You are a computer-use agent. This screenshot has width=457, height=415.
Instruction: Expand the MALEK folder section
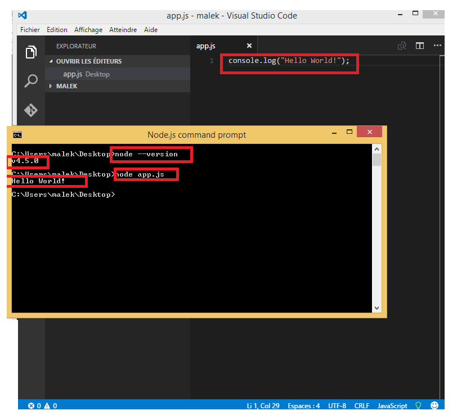51,86
